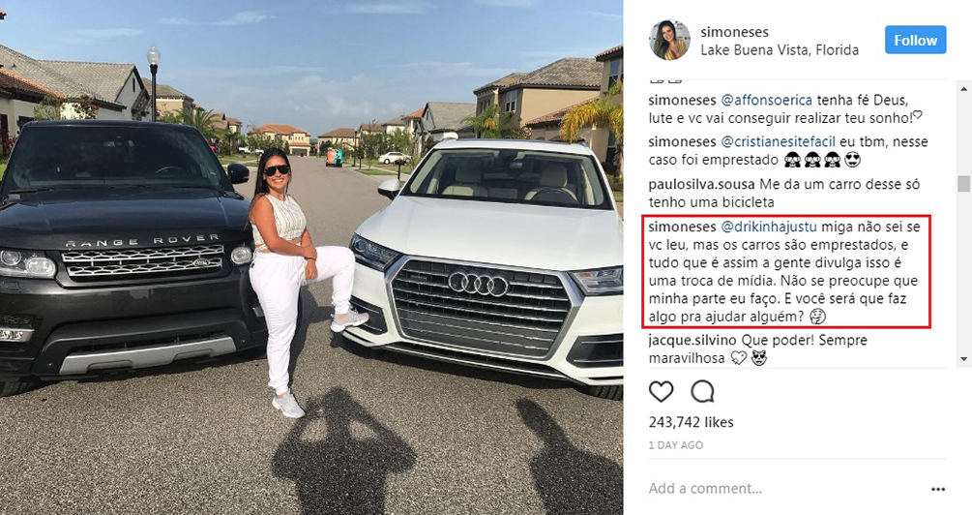View the 243,742 likes list
Screen dimensions: 972x515
[x=692, y=422]
